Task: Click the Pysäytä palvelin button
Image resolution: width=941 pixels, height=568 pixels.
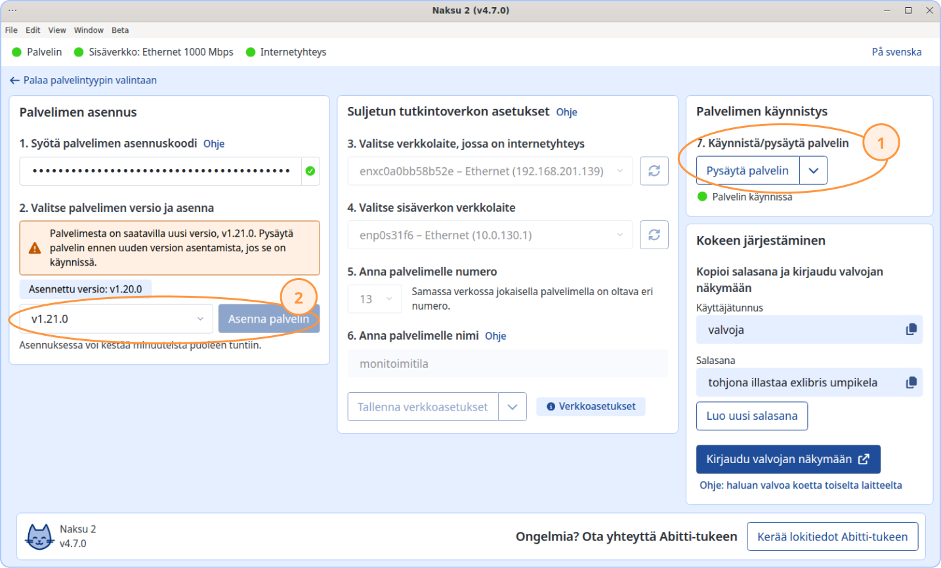Action: (x=747, y=171)
